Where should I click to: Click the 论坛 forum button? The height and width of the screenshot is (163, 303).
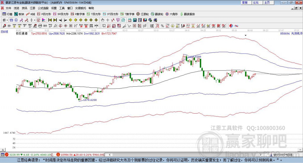click(257, 2)
